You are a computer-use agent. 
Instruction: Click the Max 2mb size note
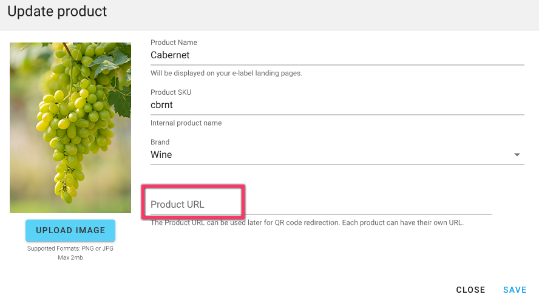click(x=70, y=257)
